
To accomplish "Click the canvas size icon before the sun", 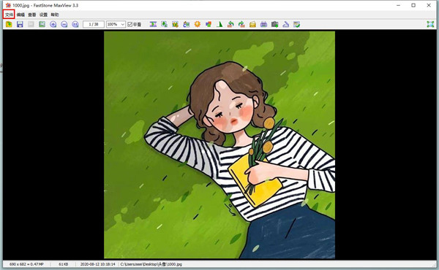I will 187,25.
